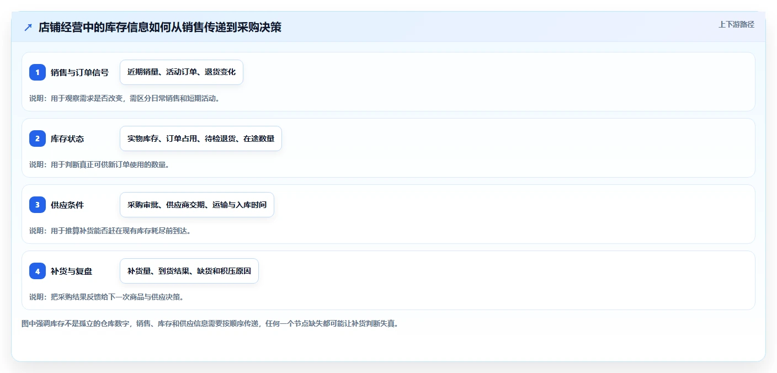Select the 库存状态 step label

tap(67, 138)
